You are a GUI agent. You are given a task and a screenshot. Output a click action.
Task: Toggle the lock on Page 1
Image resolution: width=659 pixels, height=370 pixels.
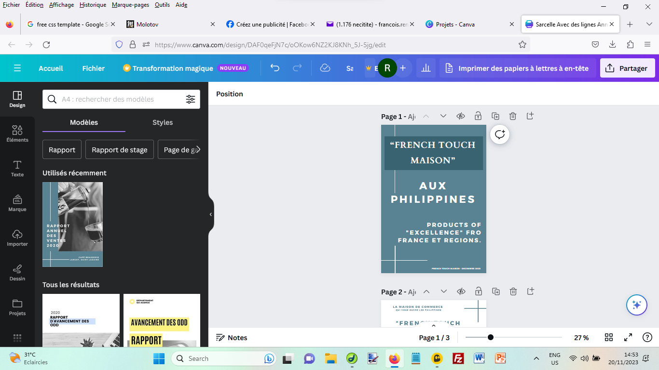pyautogui.click(x=478, y=116)
